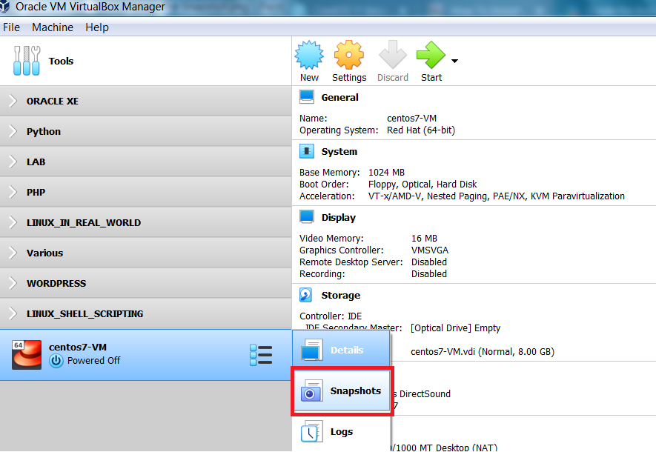Click the Discard toolbar icon
This screenshot has height=452, width=656.
coord(393,56)
